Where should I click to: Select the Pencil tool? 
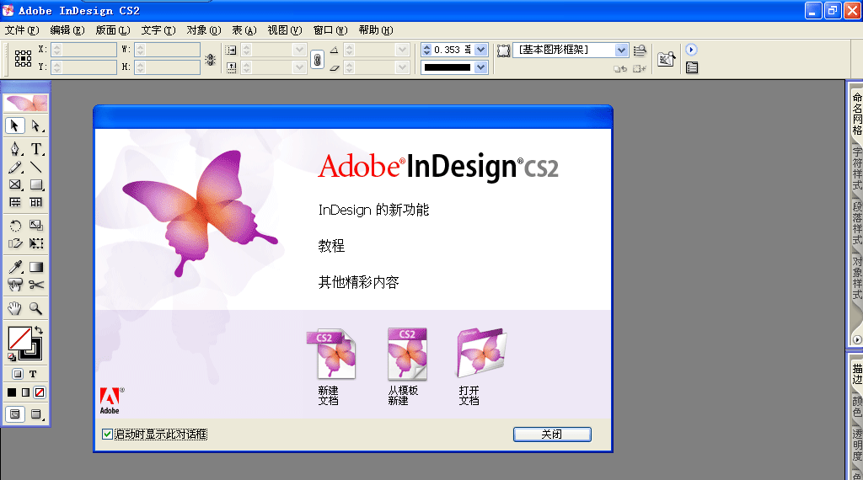[15, 167]
